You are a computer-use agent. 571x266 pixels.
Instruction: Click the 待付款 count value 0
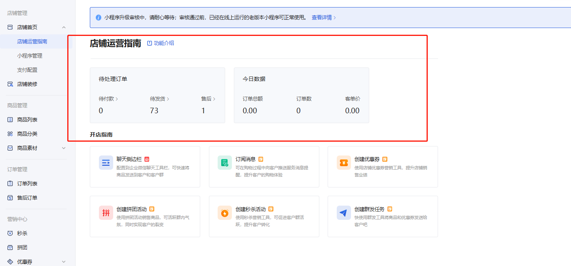point(101,111)
